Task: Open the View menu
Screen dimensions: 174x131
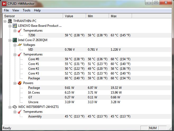Action: click(16, 10)
